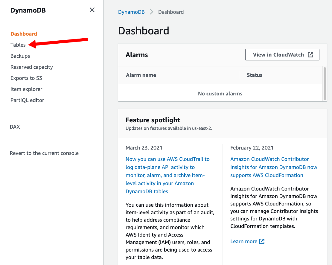Screen dimensions: 332x265
Task: Open CloudWatch Contributor Insights CloudFormation article
Action: click(x=274, y=167)
